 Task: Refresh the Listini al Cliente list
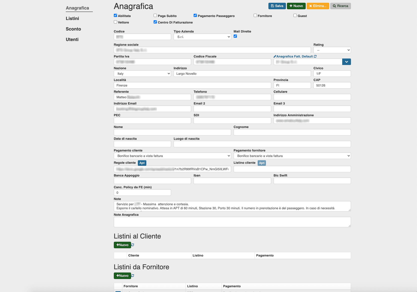[133, 245]
